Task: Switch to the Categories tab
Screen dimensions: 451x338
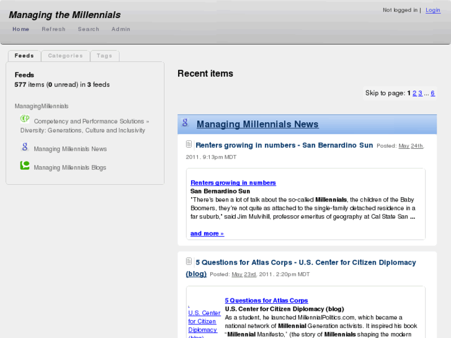Action: pyautogui.click(x=65, y=56)
